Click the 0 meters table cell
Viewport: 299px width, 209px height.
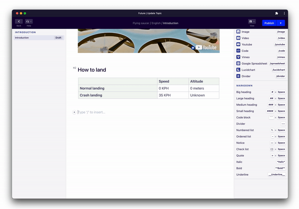coord(204,88)
